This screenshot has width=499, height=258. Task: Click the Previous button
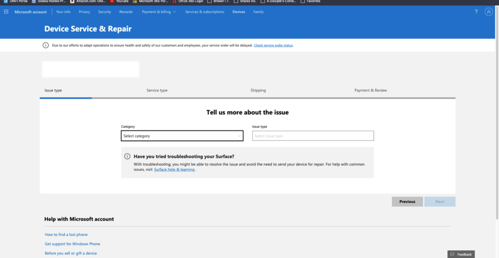click(x=407, y=202)
